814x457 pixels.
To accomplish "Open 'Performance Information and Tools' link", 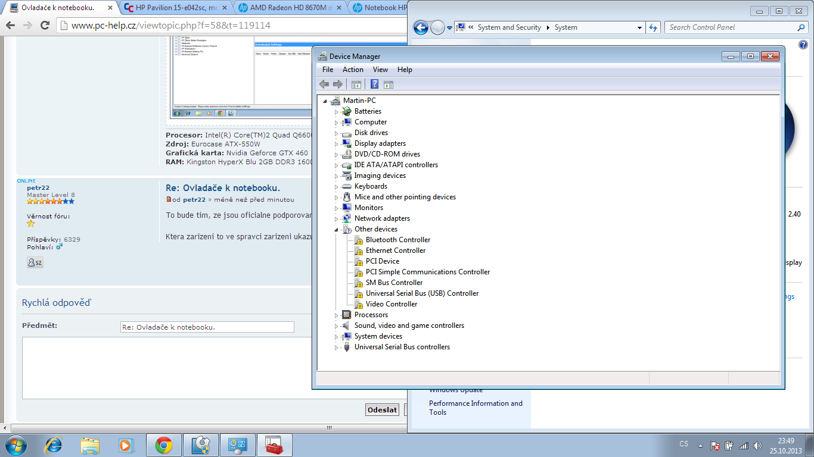I will pos(476,408).
